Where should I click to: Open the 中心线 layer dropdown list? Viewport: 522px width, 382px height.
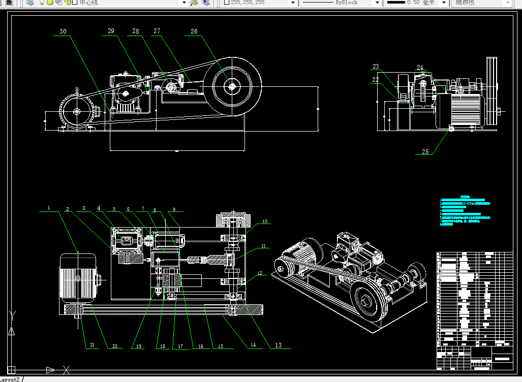pos(112,3)
